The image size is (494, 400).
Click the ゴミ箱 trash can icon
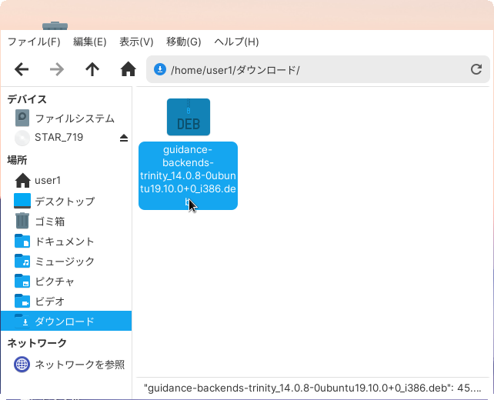click(22, 221)
